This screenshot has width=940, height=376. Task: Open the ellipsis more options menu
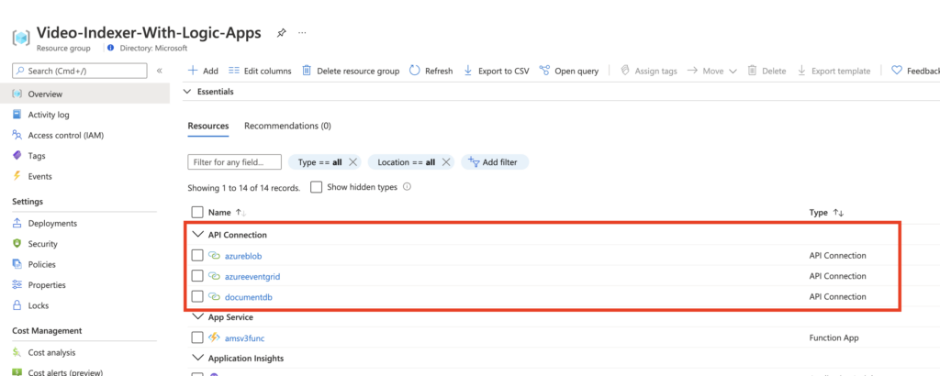(x=302, y=32)
